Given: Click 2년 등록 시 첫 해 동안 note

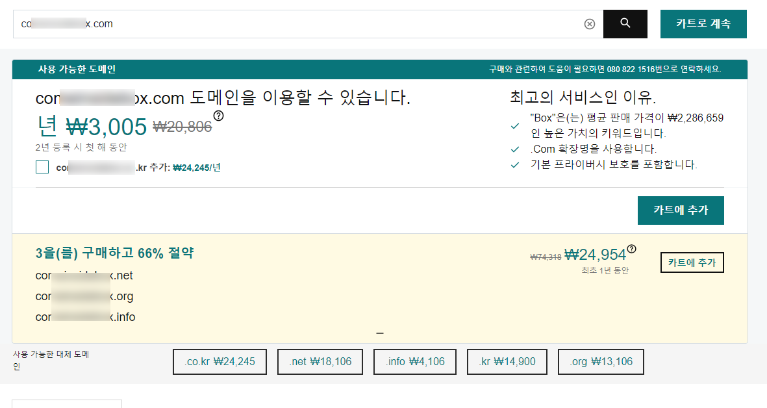Looking at the screenshot, I should (x=81, y=147).
